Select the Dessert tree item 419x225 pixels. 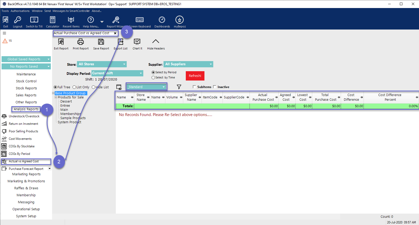click(66, 101)
